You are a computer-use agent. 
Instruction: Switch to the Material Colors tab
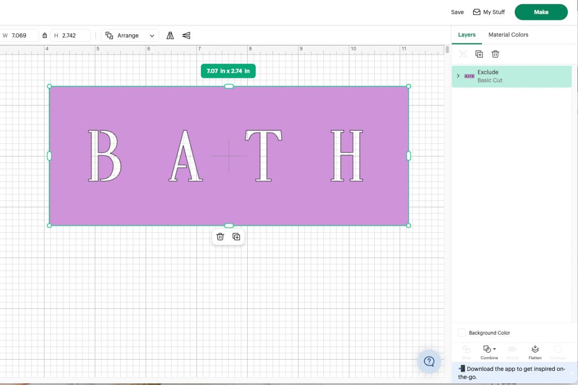tap(508, 34)
